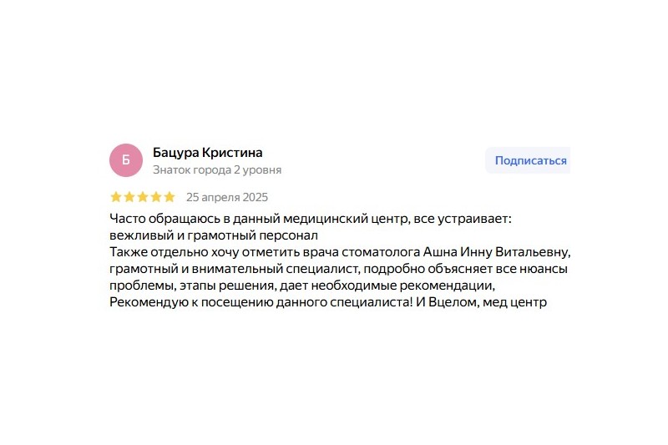Click the line starting грамотный и внимательный
Image resolution: width=668 pixels, height=445 pixels.
(x=339, y=269)
